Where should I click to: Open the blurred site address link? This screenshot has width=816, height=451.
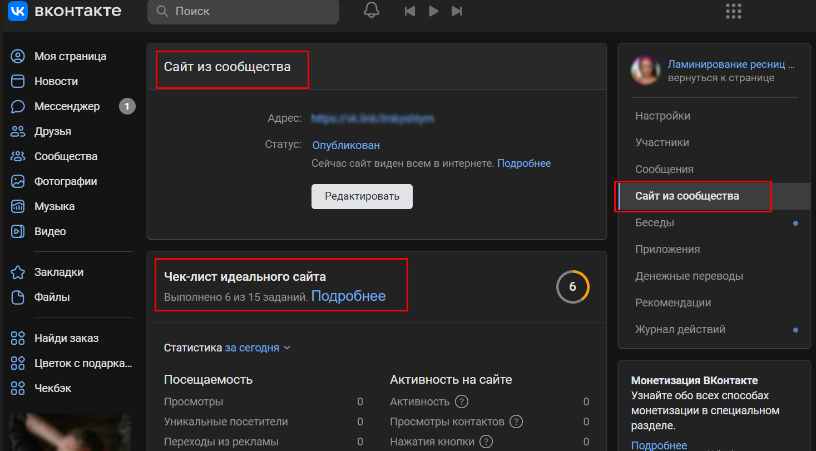(x=373, y=118)
